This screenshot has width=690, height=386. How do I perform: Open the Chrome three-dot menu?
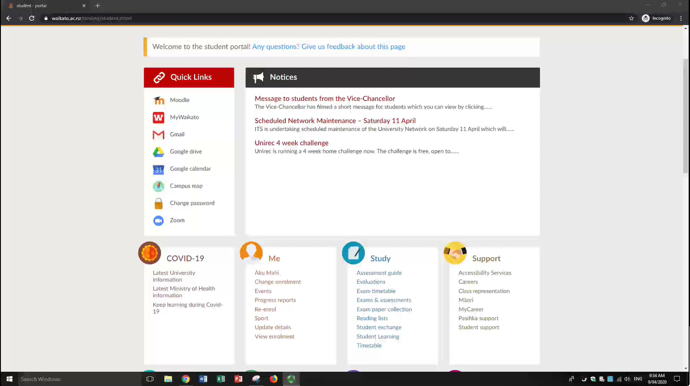(x=681, y=18)
